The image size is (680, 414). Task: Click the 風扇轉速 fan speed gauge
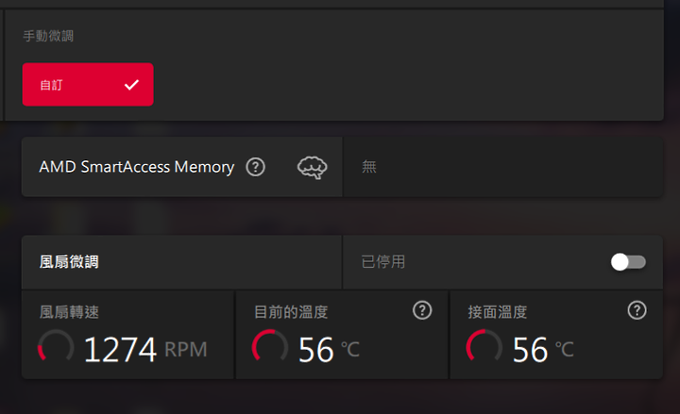pos(56,349)
